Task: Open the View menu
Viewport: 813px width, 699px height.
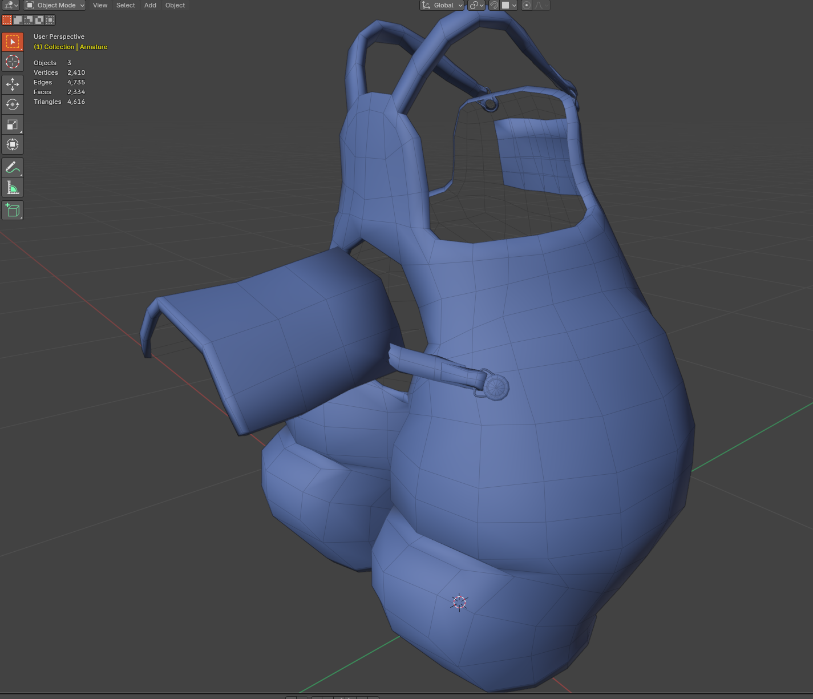Action: tap(100, 5)
